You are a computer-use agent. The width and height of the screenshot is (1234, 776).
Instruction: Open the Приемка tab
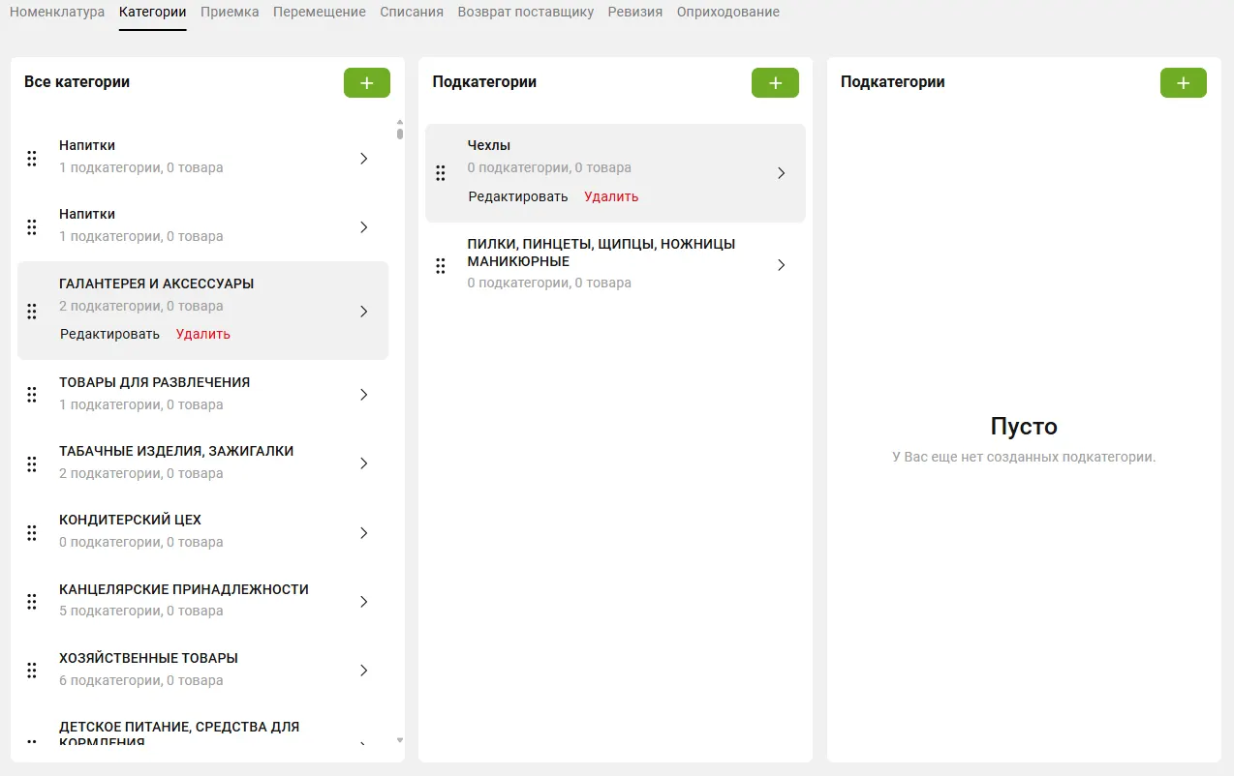[x=230, y=13]
